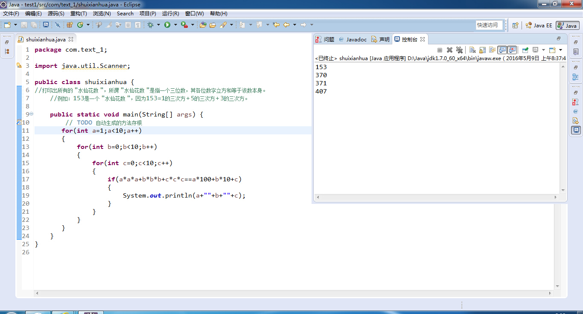Click the Debug bug icon
Screen dimensions: 583x314
150,25
